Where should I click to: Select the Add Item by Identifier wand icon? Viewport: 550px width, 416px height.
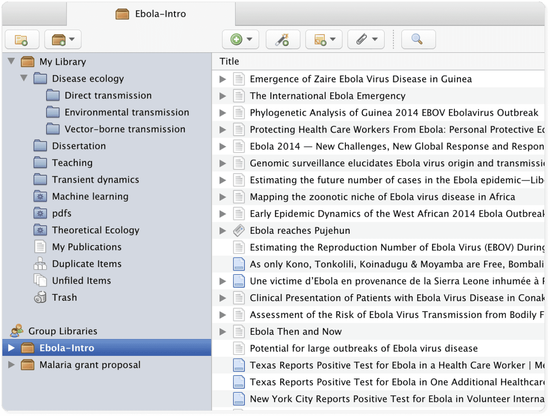pos(282,39)
